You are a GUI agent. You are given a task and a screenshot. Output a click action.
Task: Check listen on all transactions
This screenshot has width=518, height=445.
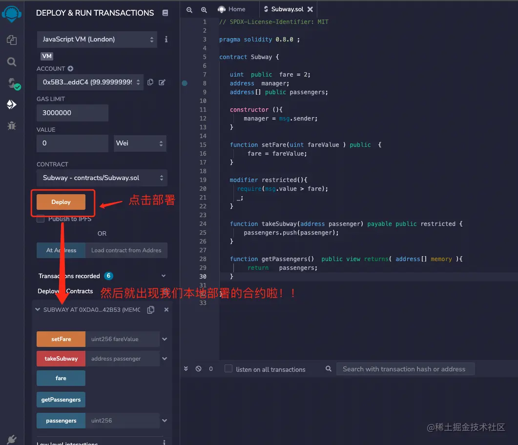click(228, 368)
